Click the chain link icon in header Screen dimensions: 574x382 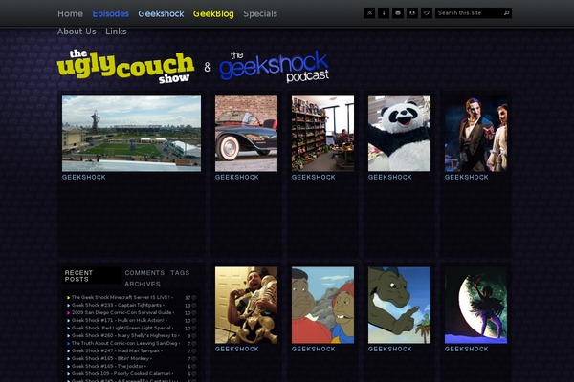pos(427,13)
